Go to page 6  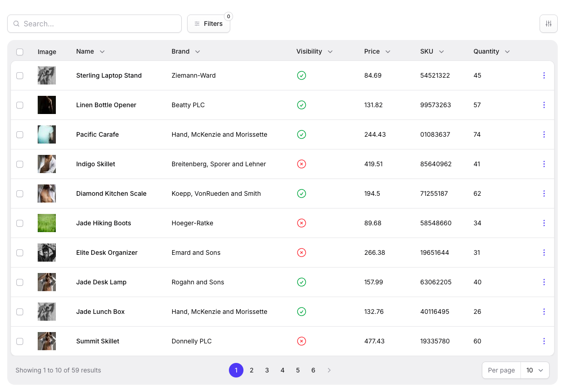[313, 370]
